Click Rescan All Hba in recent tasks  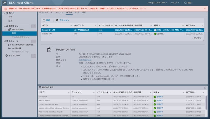coord(45,101)
